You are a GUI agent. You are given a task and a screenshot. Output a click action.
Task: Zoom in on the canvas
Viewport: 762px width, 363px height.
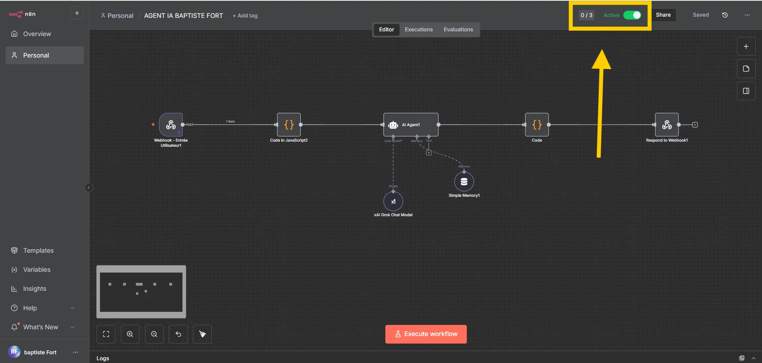130,334
